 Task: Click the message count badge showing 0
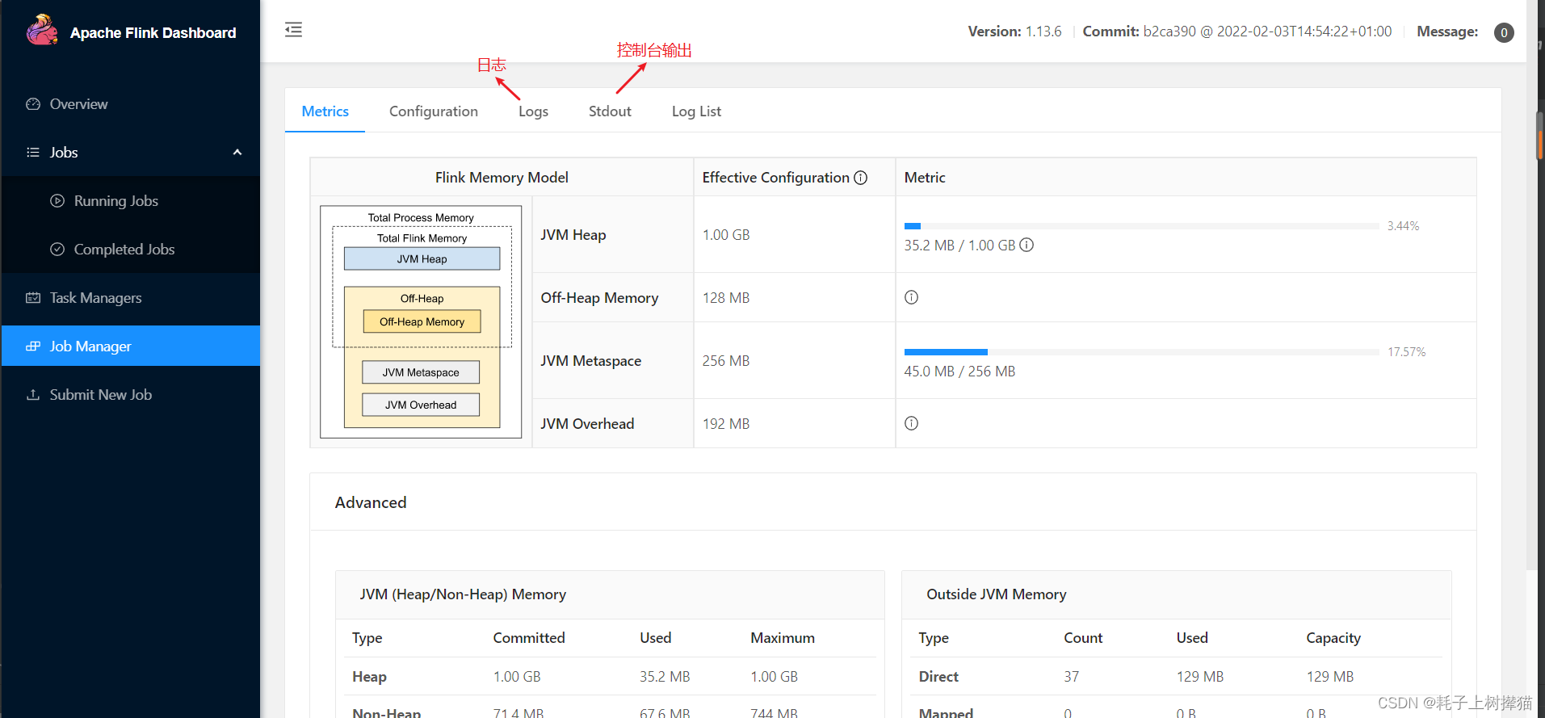coord(1504,32)
